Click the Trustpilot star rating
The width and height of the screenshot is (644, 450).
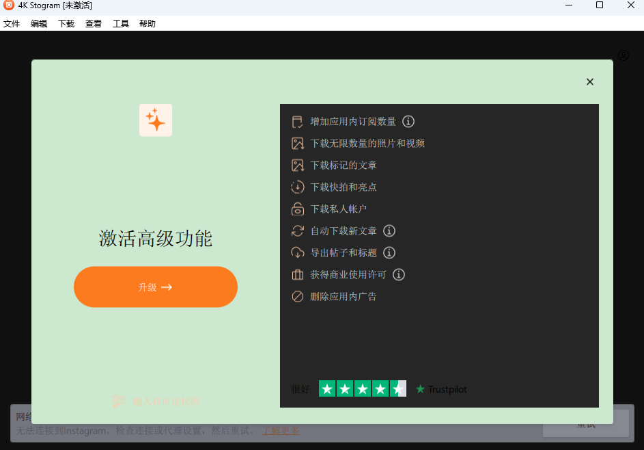362,388
